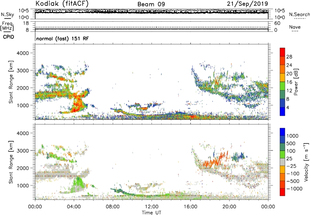Click the 04:00 time axis label
310x215 pixels.
point(74,207)
